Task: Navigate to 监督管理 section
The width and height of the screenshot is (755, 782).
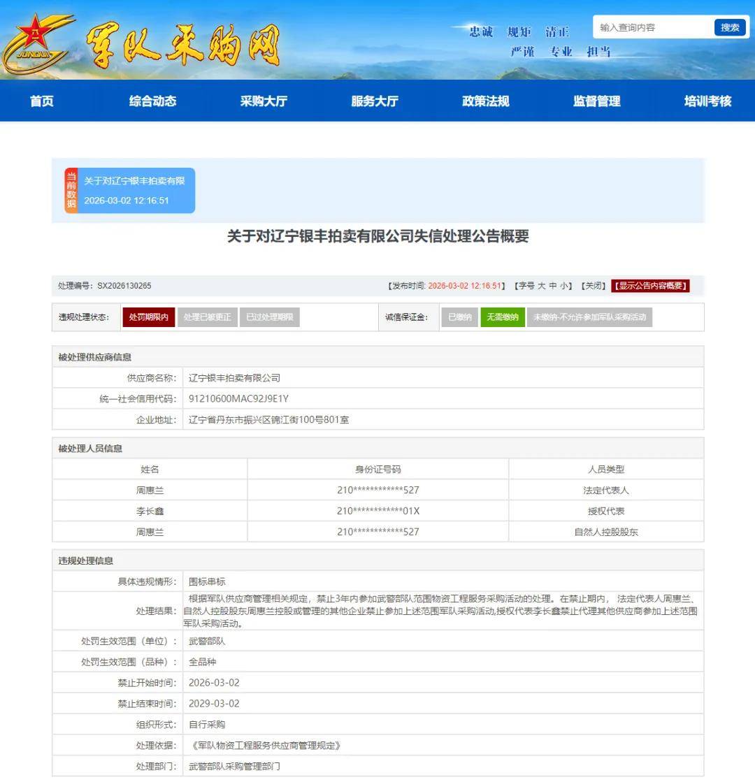Action: 596,101
